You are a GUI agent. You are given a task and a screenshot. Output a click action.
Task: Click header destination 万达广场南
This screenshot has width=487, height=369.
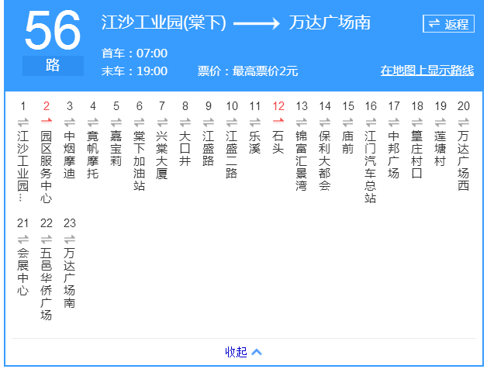coord(330,22)
